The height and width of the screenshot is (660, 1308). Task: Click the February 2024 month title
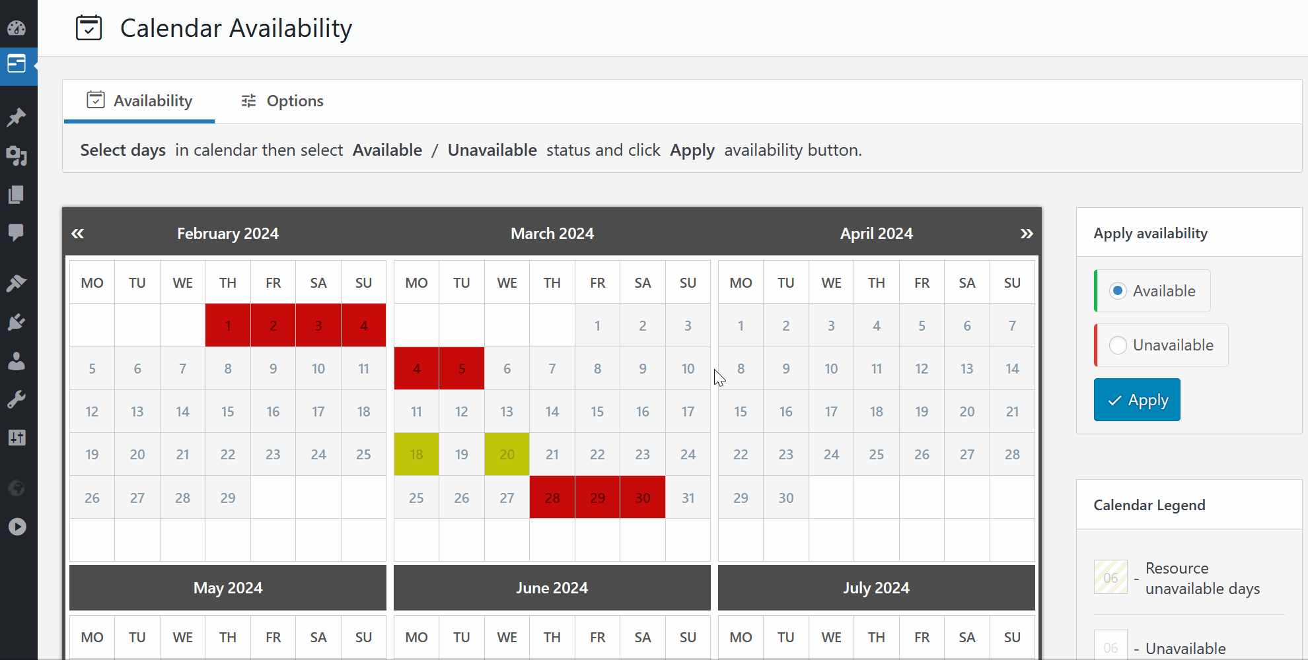coord(228,234)
